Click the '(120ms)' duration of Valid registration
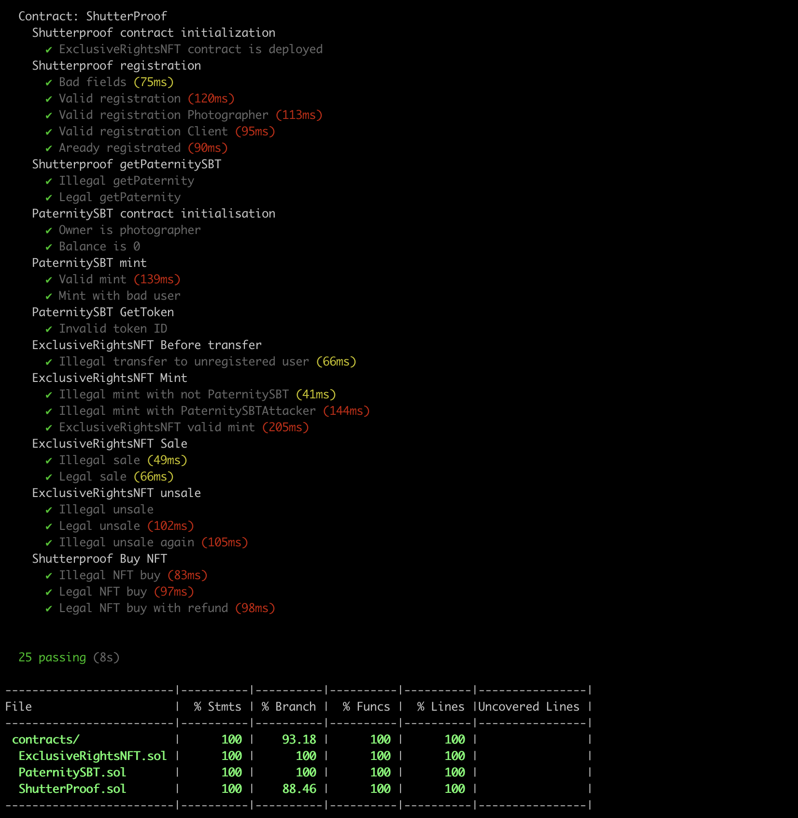Screen dimensions: 798x818 tap(211, 99)
